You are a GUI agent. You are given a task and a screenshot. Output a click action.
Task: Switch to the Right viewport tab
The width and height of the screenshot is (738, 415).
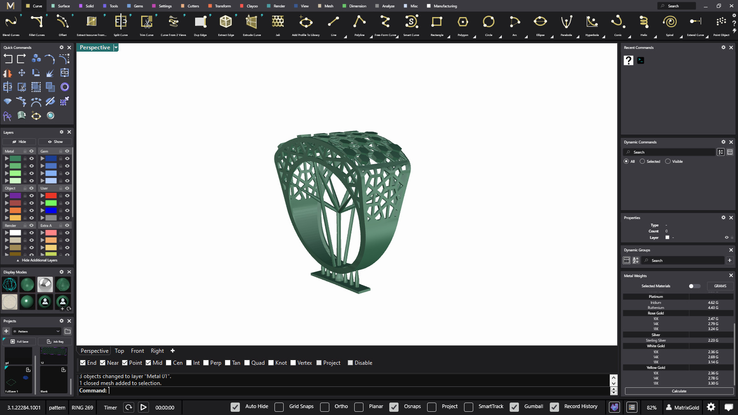pyautogui.click(x=157, y=351)
